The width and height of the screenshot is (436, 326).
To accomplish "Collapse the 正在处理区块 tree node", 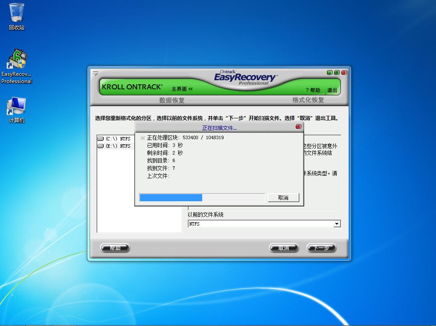I will point(142,138).
